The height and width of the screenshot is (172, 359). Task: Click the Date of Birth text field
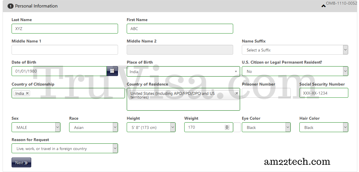[x=59, y=71]
